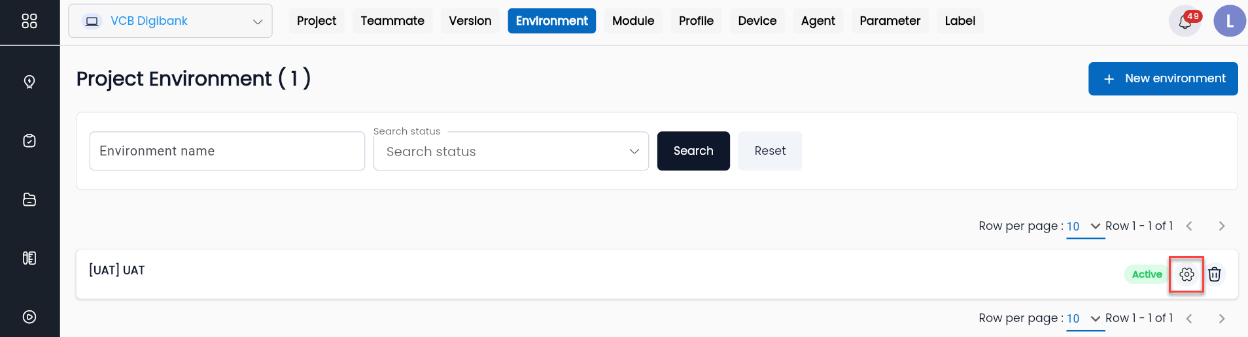Switch to the Device tab

[x=757, y=21]
